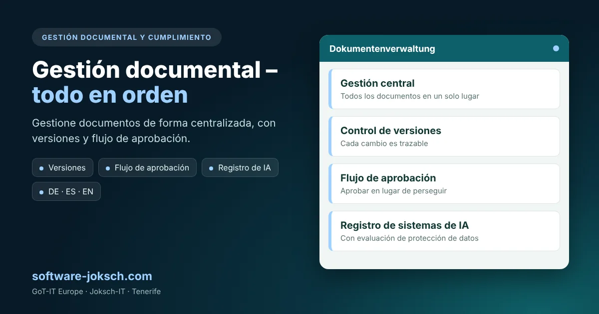Click the status dot in Dokumentenverwaltung header
Image resolution: width=599 pixels, height=314 pixels.
556,48
